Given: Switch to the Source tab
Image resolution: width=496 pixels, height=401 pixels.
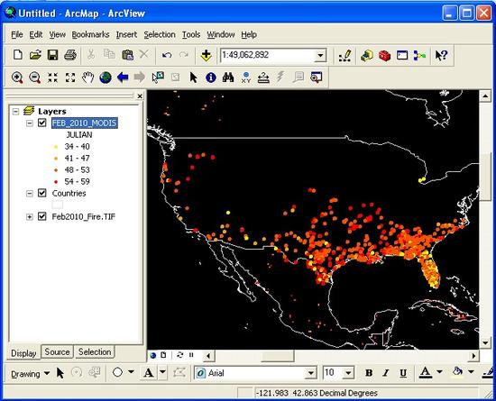Looking at the screenshot, I should pos(57,351).
